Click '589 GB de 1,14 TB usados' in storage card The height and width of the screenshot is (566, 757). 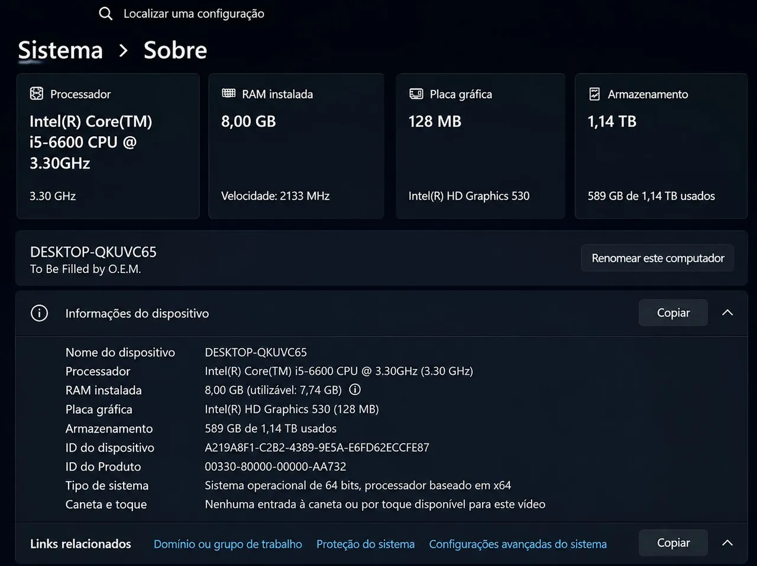651,196
